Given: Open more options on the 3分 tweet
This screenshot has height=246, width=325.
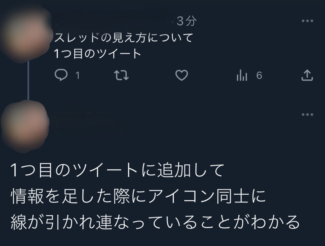Looking at the screenshot, I should coord(307,21).
